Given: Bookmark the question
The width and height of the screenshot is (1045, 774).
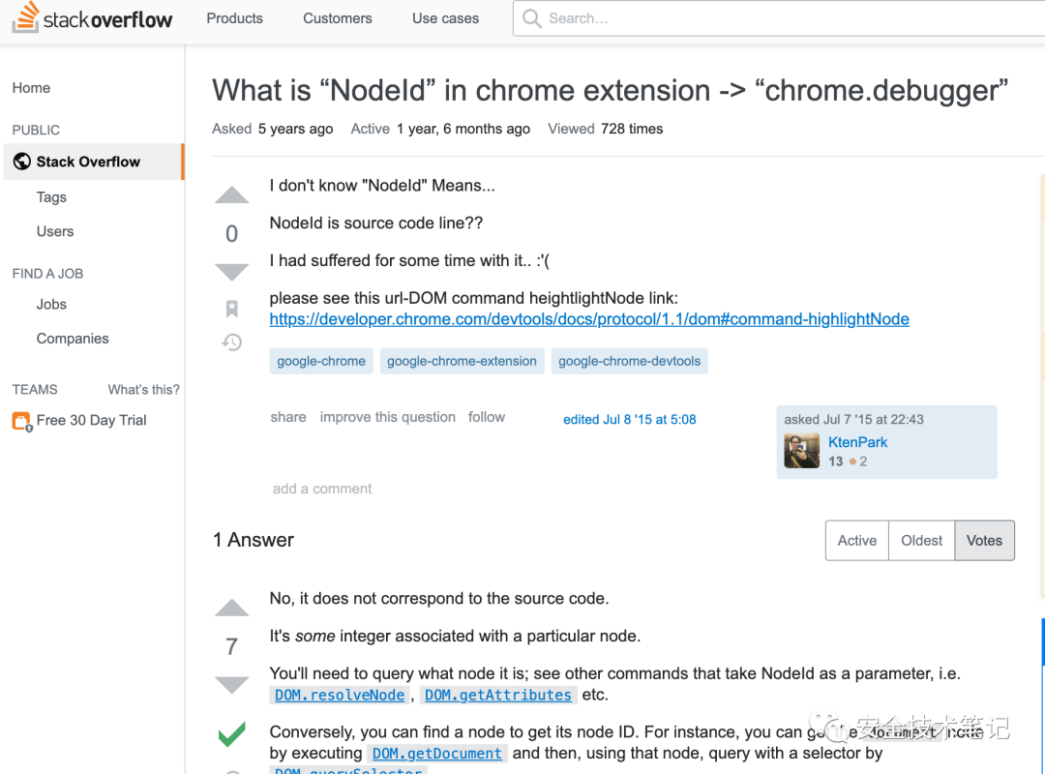Looking at the screenshot, I should (231, 307).
